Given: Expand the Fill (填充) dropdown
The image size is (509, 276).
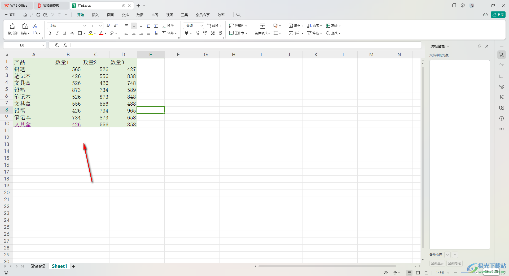Looking at the screenshot, I should (302, 26).
